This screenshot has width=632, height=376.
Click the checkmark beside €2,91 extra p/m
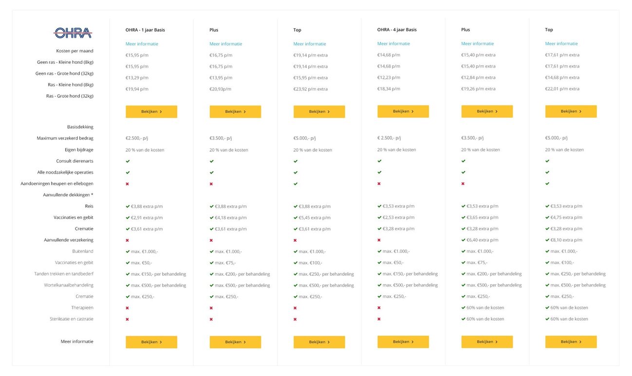click(x=128, y=217)
